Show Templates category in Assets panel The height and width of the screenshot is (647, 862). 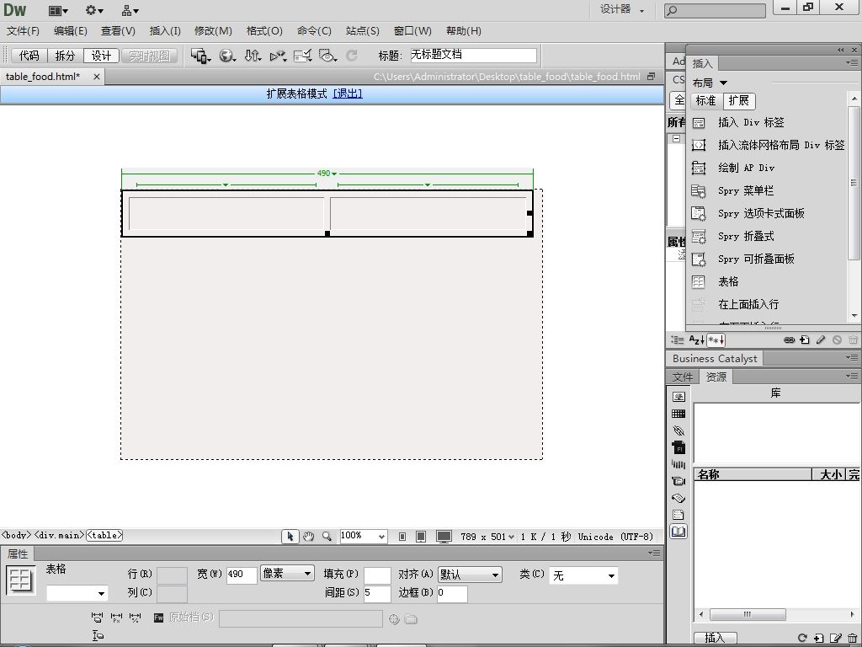point(679,515)
